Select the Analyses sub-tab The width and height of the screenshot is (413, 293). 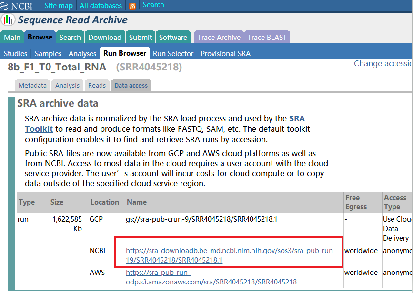click(x=82, y=53)
